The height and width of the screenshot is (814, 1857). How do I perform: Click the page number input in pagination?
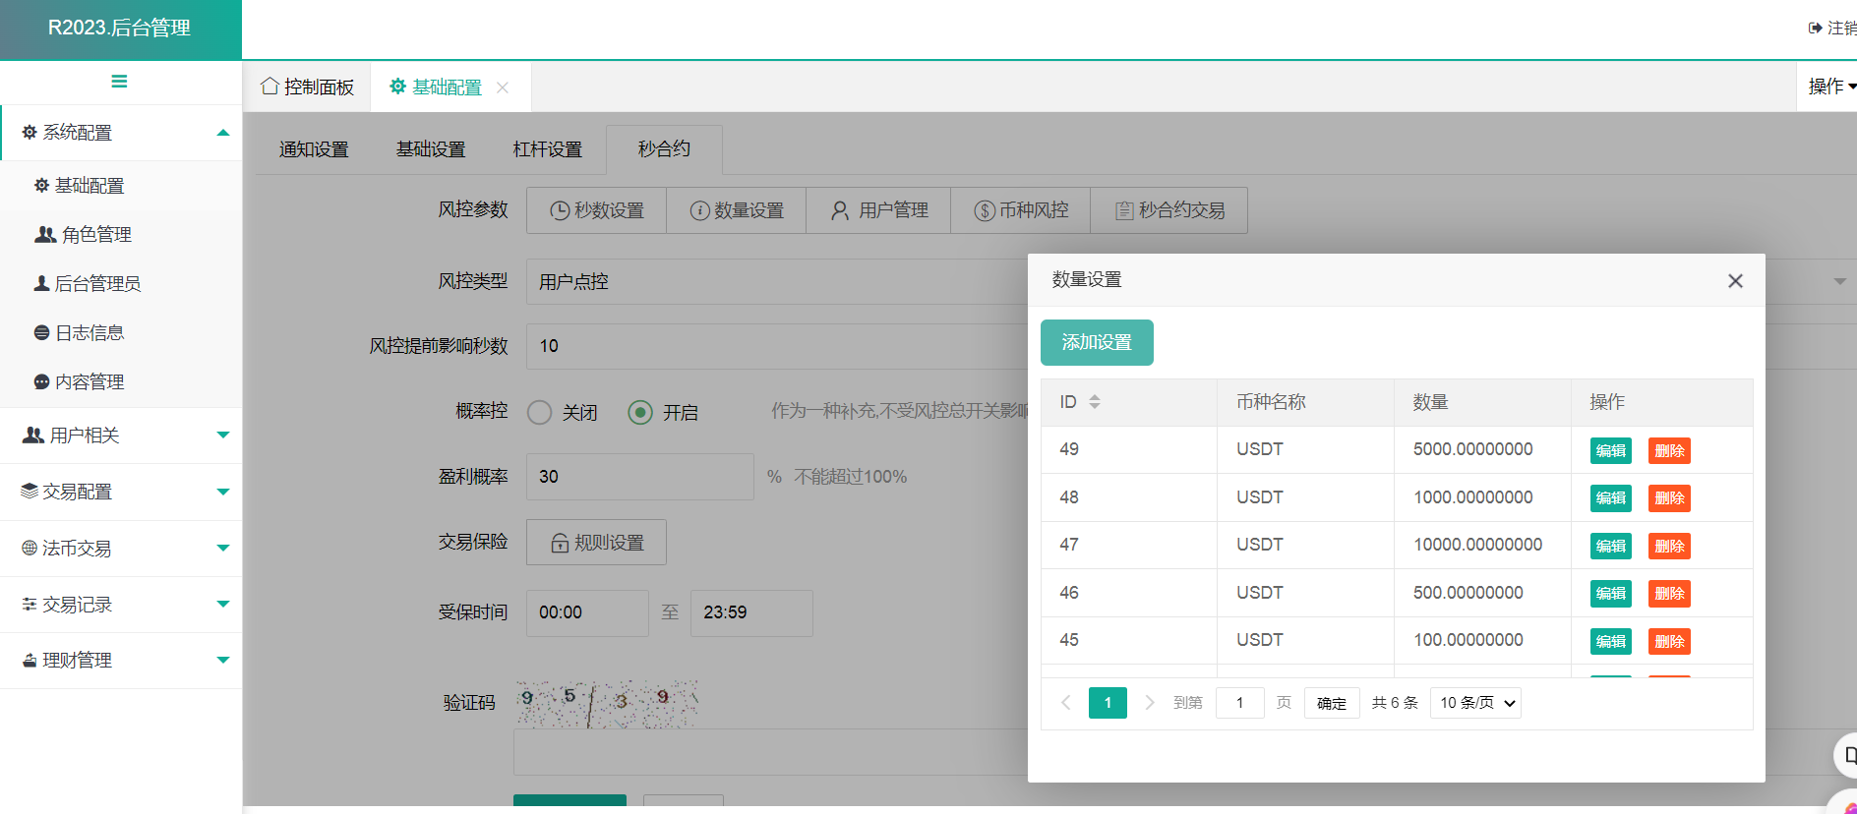point(1239,703)
